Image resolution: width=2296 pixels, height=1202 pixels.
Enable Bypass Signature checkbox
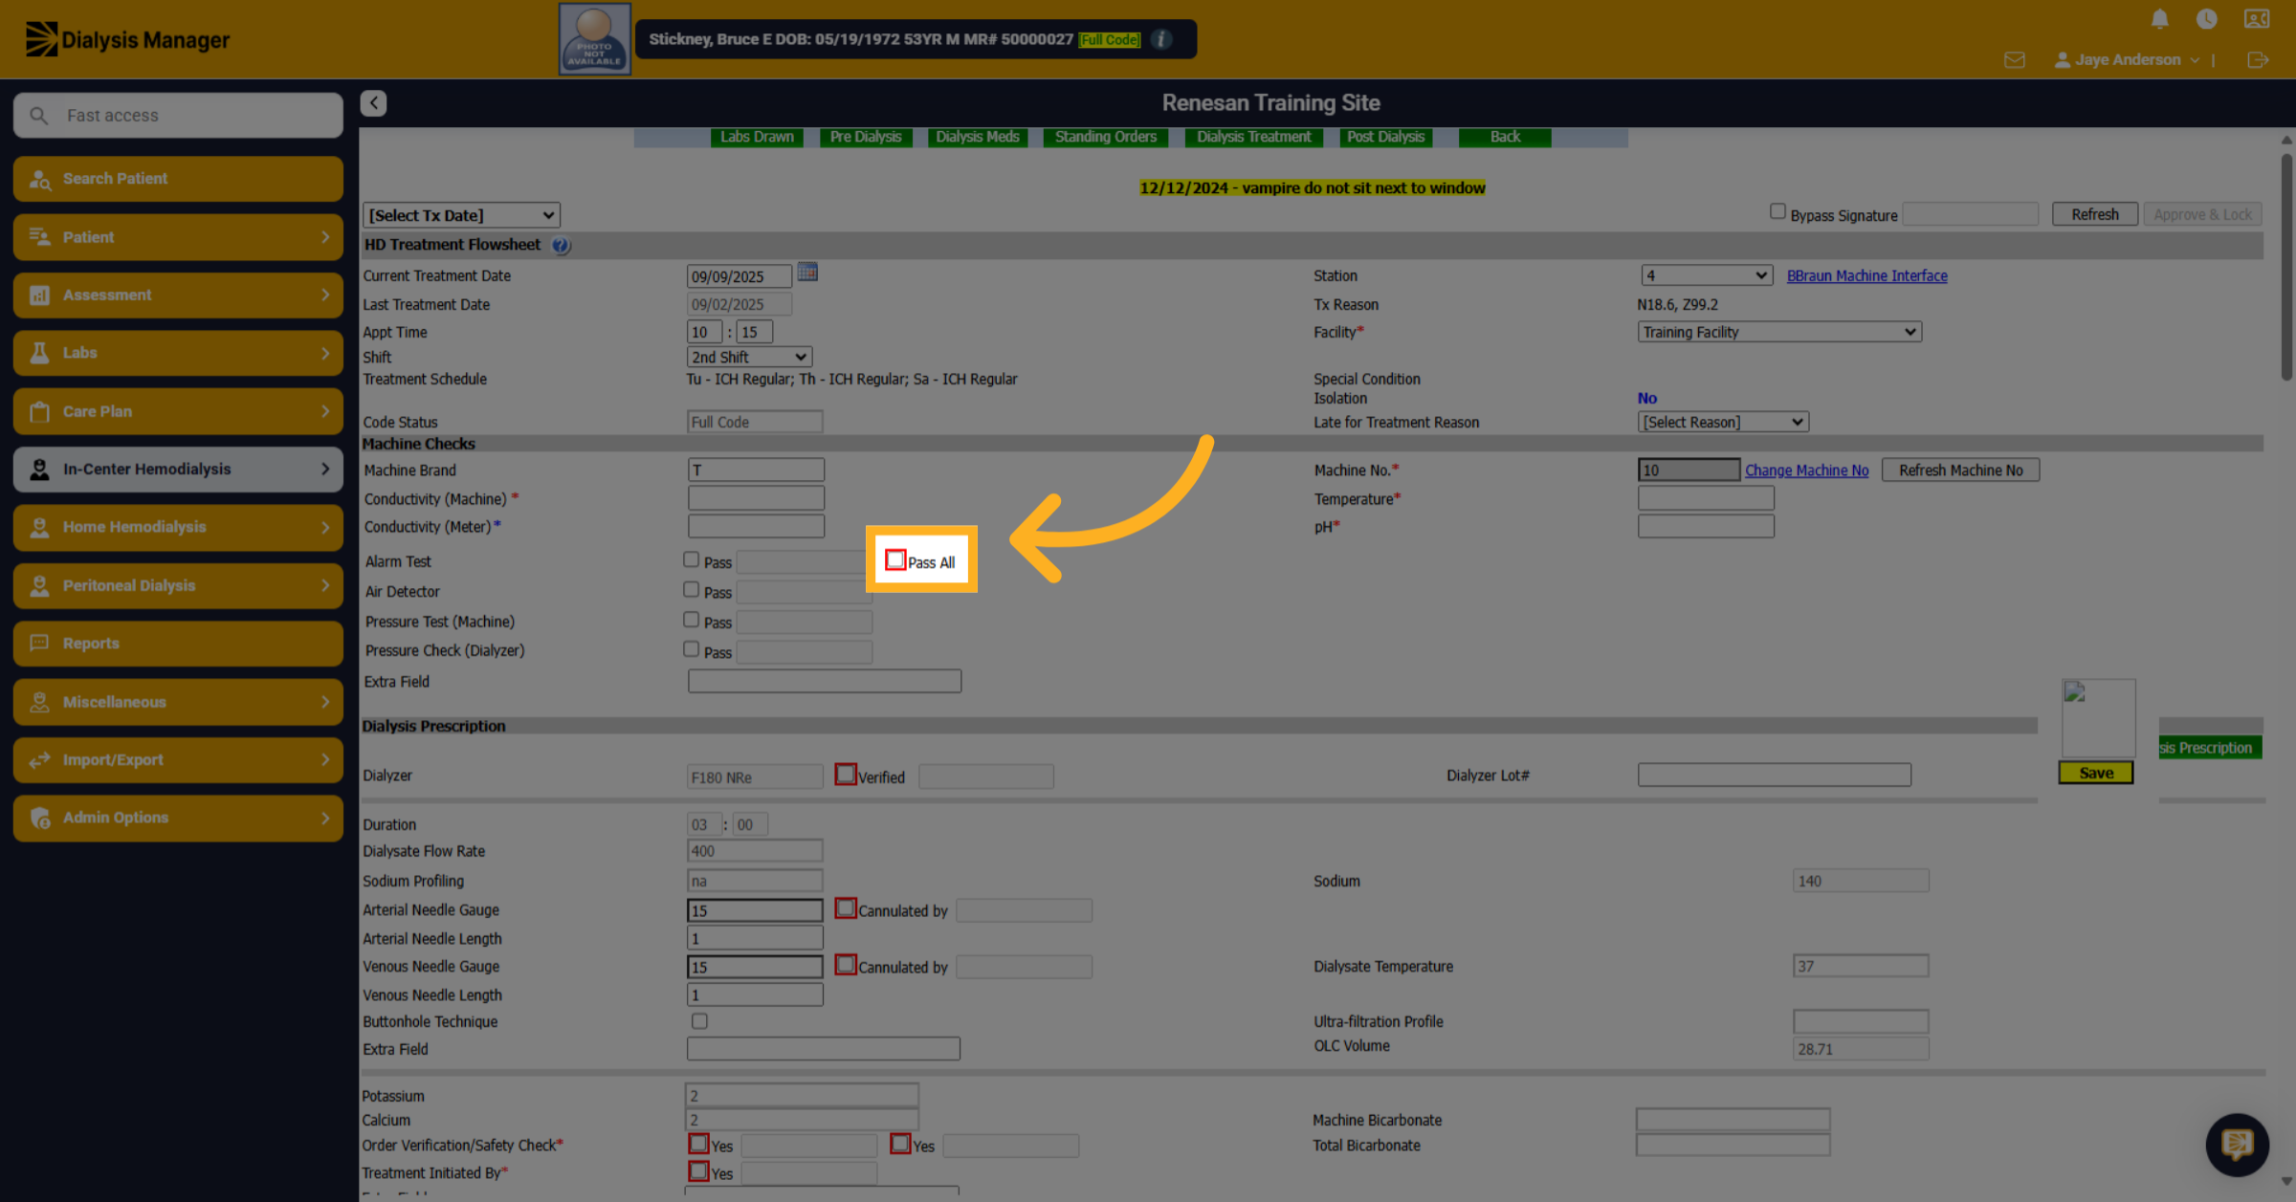[1777, 212]
